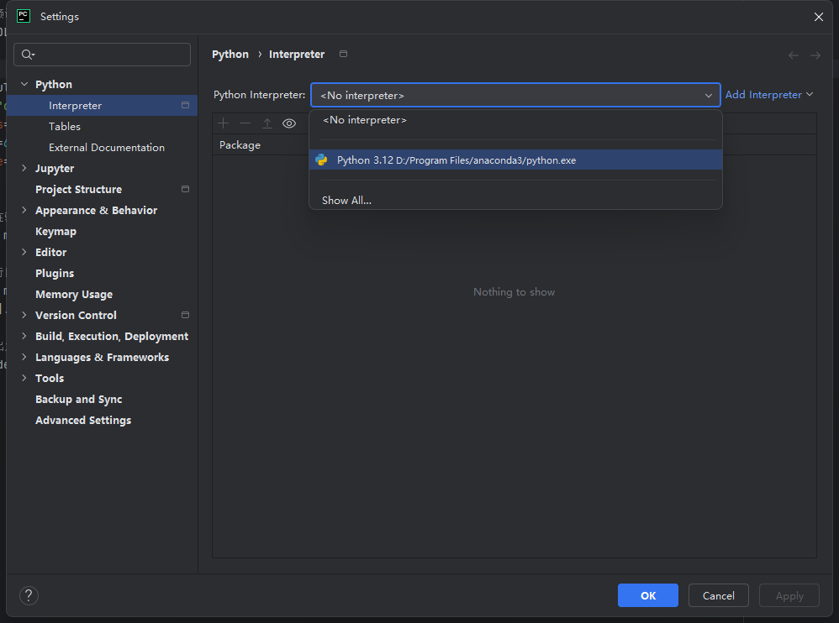The image size is (839, 623).
Task: Click the Apply button
Action: 789,595
